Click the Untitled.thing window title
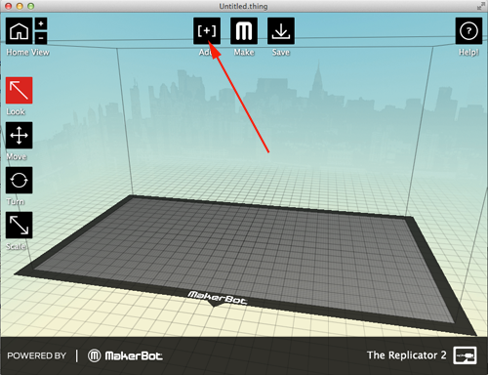The height and width of the screenshot is (375, 488). pyautogui.click(x=243, y=6)
